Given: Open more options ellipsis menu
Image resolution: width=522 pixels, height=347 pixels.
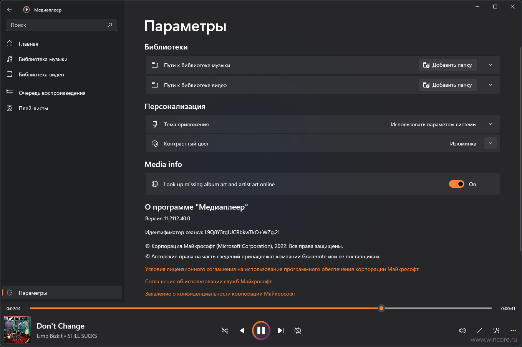Looking at the screenshot, I should click(x=513, y=330).
